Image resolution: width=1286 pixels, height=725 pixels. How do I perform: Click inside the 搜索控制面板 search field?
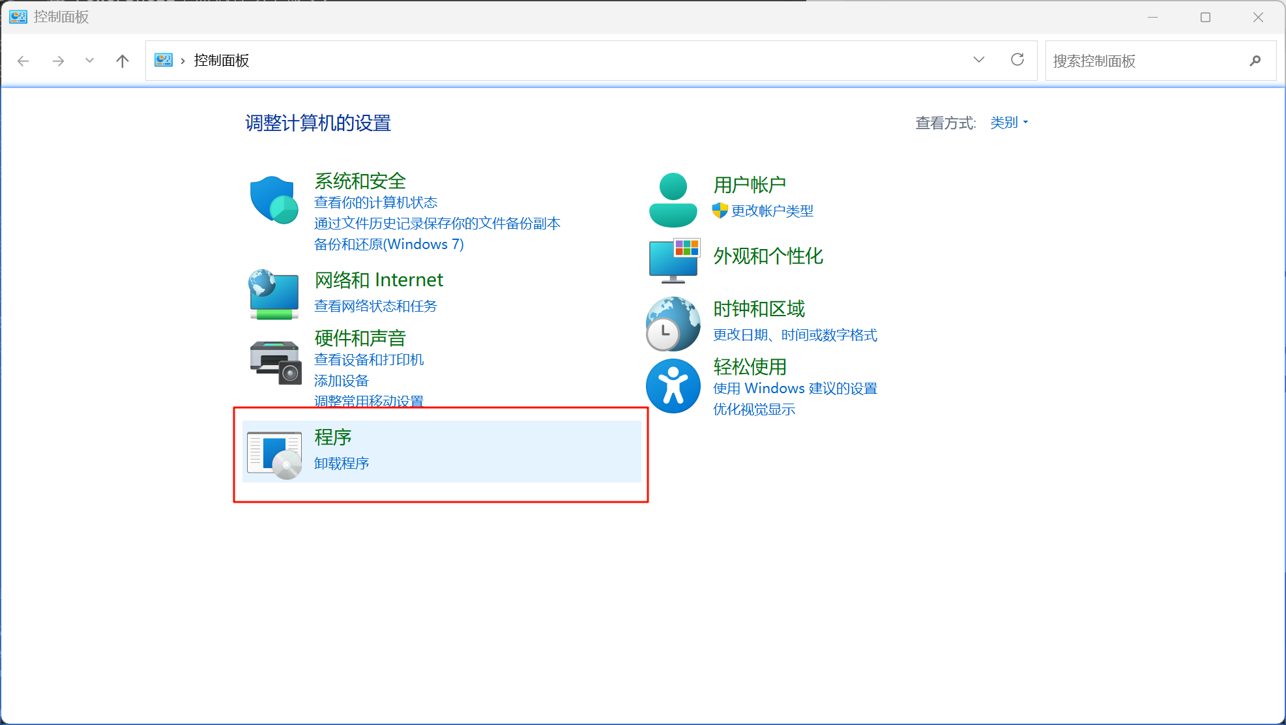tap(1147, 61)
